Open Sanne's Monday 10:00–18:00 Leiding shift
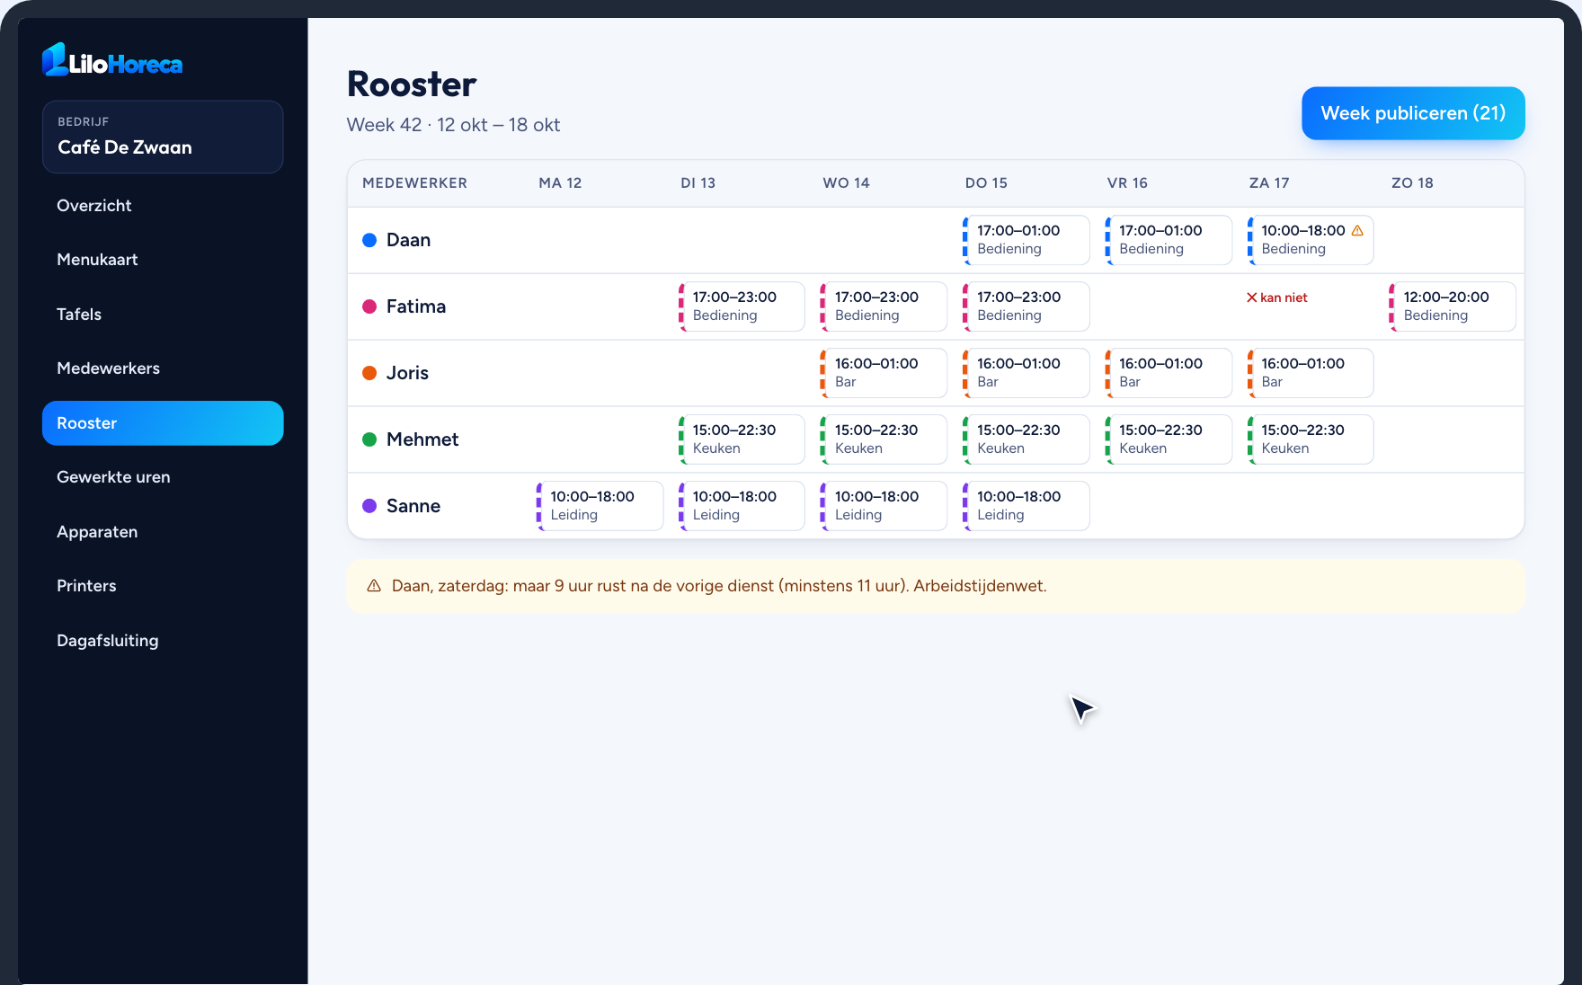The width and height of the screenshot is (1582, 985). pos(600,506)
